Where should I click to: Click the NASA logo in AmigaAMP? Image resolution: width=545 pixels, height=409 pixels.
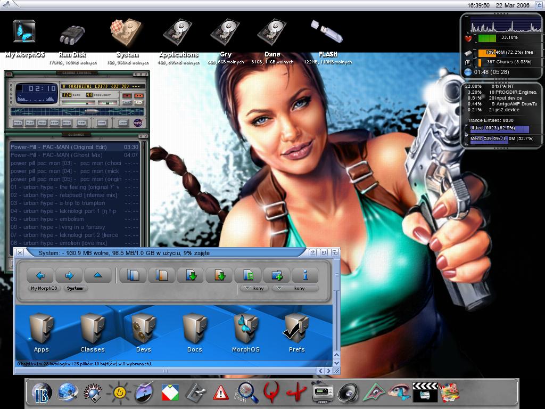(138, 123)
